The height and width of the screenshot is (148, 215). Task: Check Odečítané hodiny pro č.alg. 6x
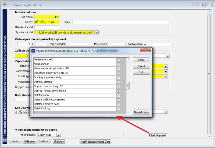click(x=119, y=73)
